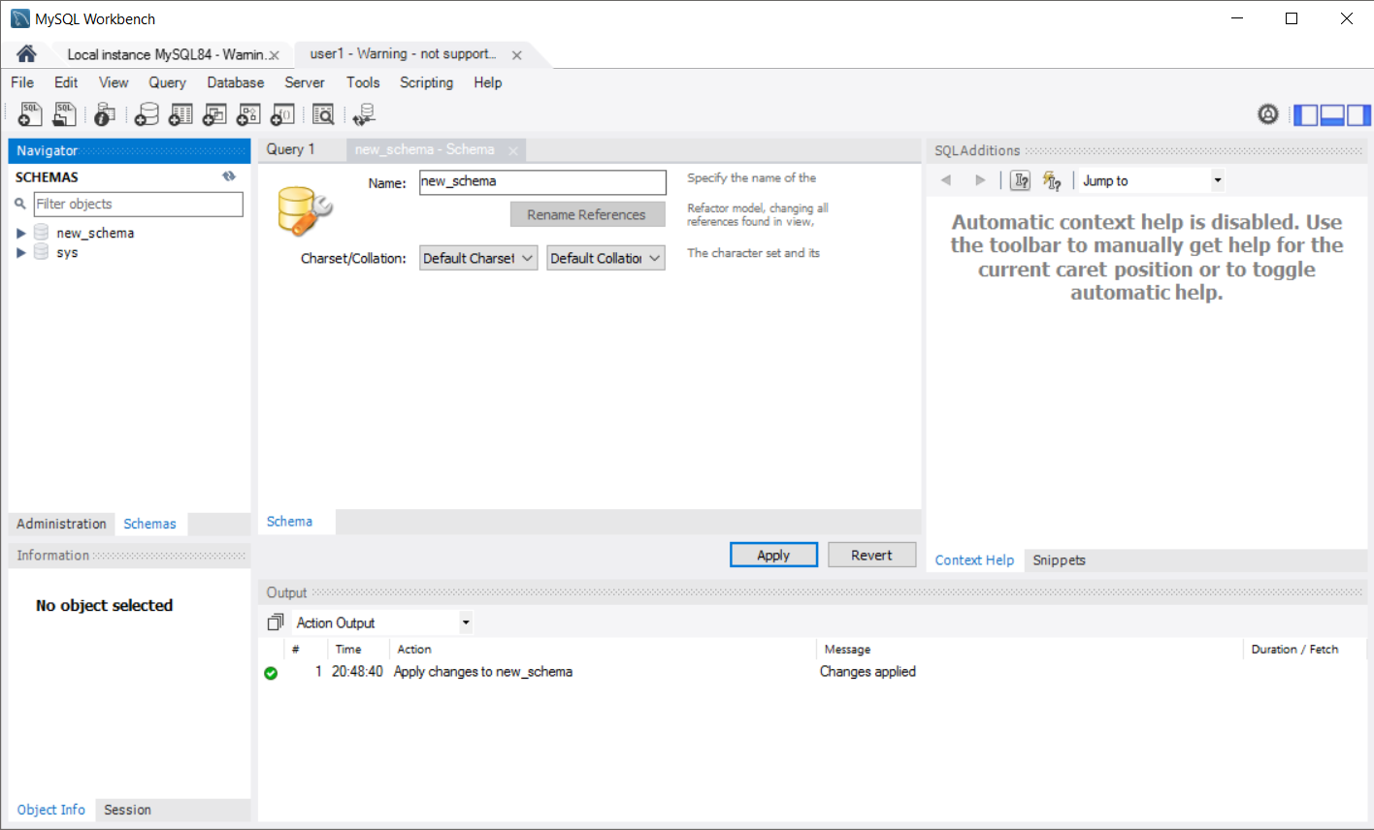The image size is (1374, 830).
Task: Open the Tools menu
Action: (363, 82)
